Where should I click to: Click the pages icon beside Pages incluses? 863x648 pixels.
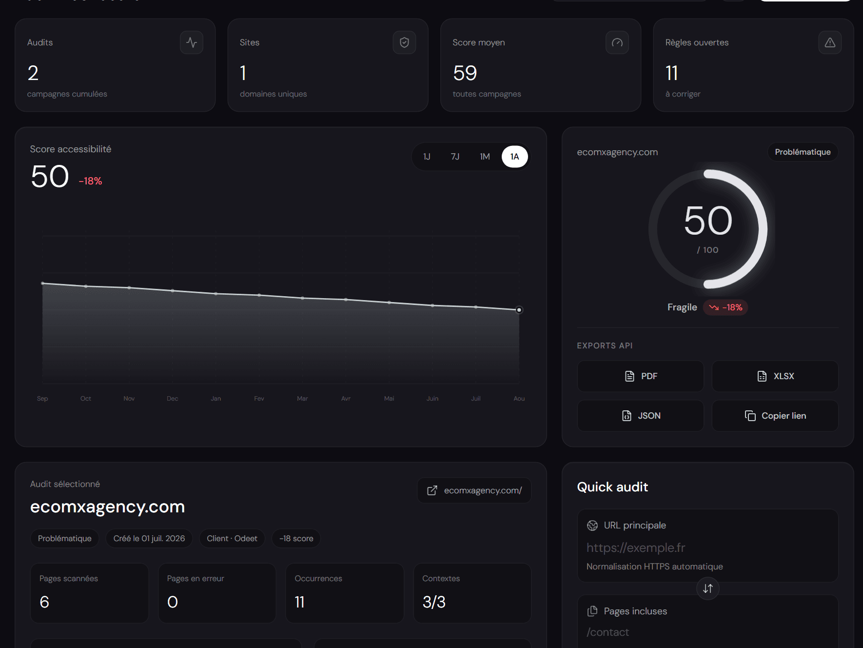tap(592, 611)
